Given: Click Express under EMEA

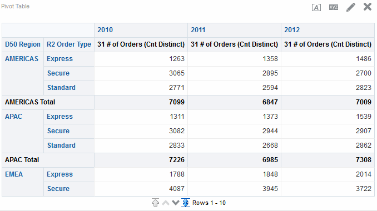Looking at the screenshot, I should (59, 174).
